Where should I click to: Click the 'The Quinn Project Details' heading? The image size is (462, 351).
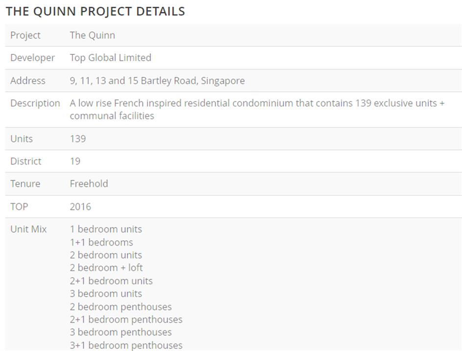click(x=95, y=11)
